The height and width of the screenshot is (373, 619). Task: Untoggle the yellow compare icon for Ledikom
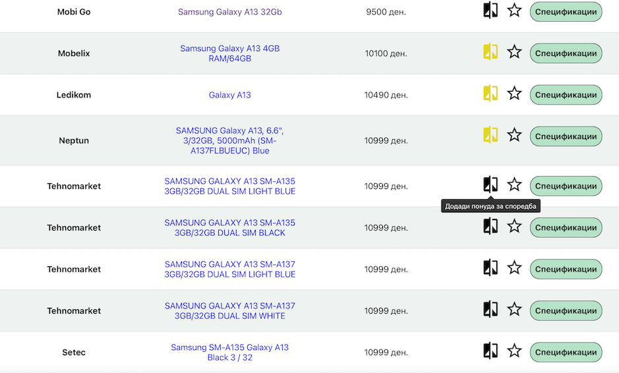[490, 94]
